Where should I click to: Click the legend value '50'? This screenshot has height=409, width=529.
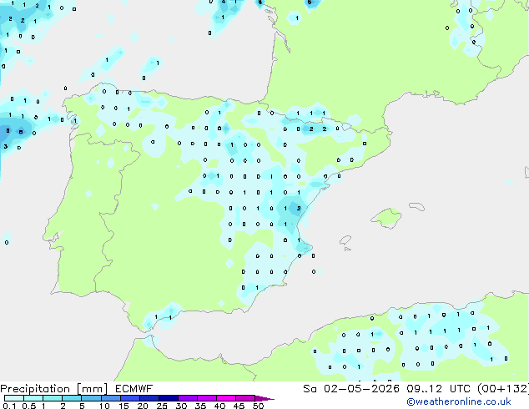tap(259, 406)
